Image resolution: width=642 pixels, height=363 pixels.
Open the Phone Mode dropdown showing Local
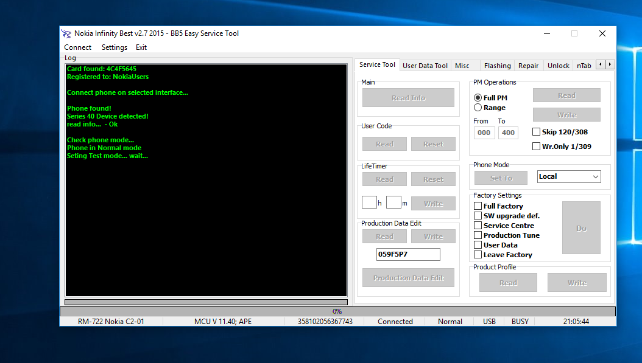[x=569, y=176]
